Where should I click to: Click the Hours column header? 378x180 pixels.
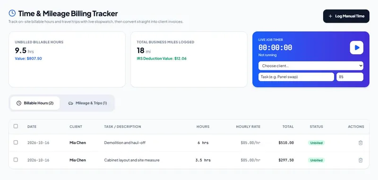(x=203, y=127)
